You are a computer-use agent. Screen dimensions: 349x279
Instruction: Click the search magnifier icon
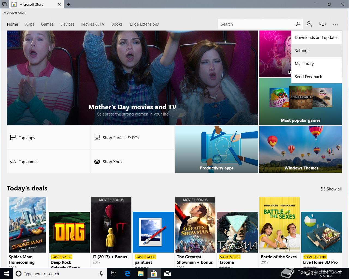point(298,24)
